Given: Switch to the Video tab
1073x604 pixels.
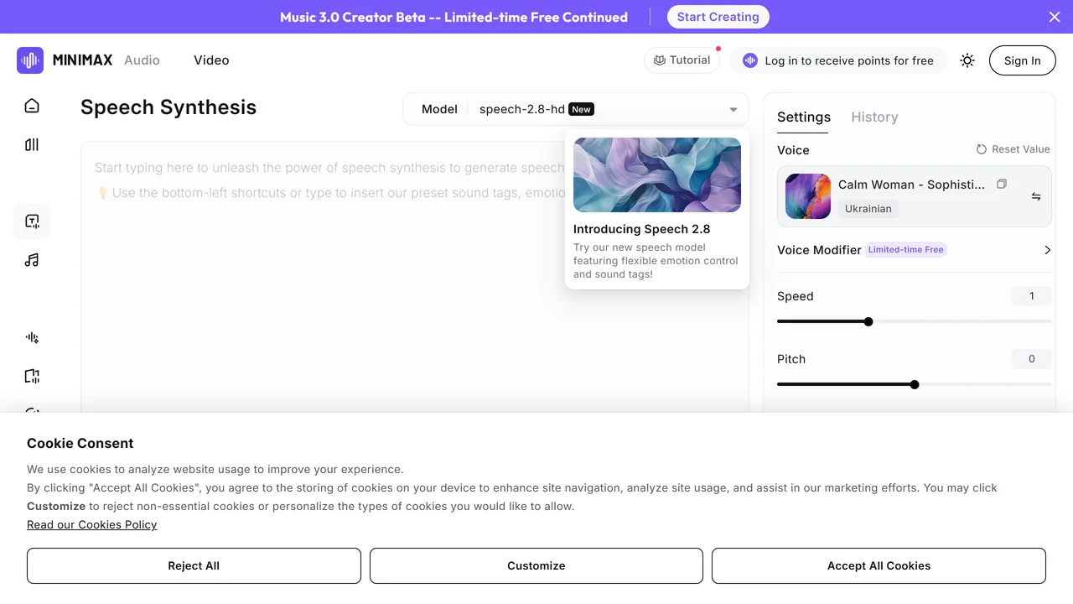Looking at the screenshot, I should click(x=211, y=60).
